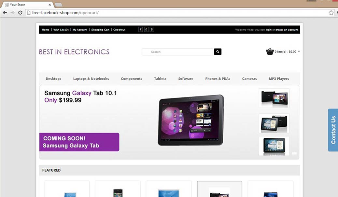This screenshot has width=338, height=197.
Task: Select the Cameras category
Action: pyautogui.click(x=249, y=79)
